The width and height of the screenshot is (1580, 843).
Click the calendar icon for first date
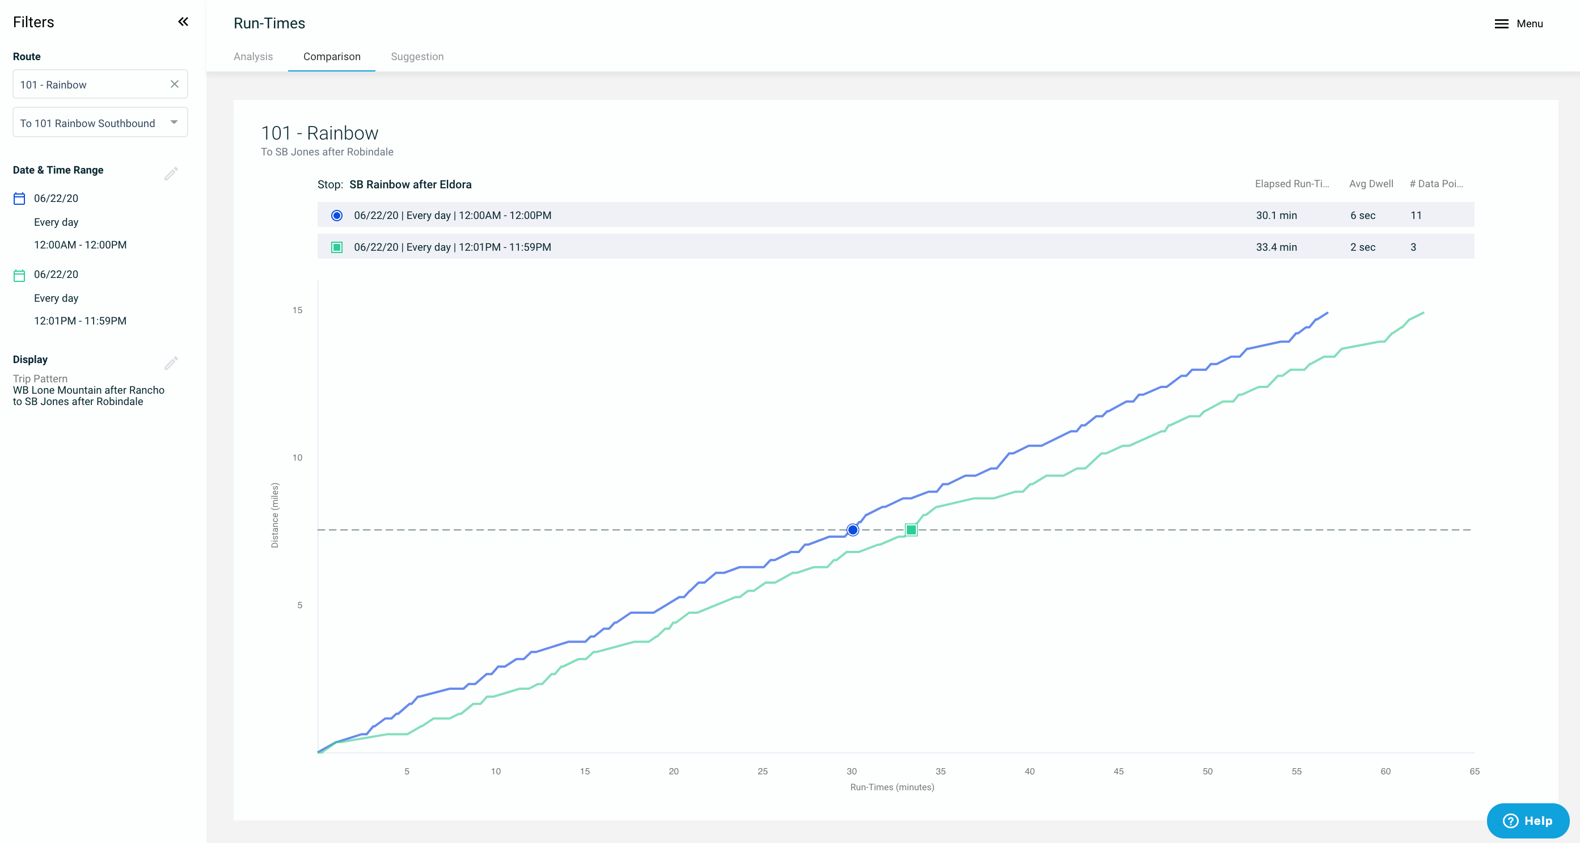coord(19,197)
